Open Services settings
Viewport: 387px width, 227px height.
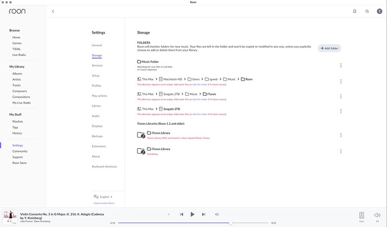pyautogui.click(x=97, y=65)
